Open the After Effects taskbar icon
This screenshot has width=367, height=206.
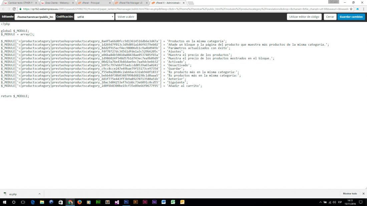click(154, 202)
